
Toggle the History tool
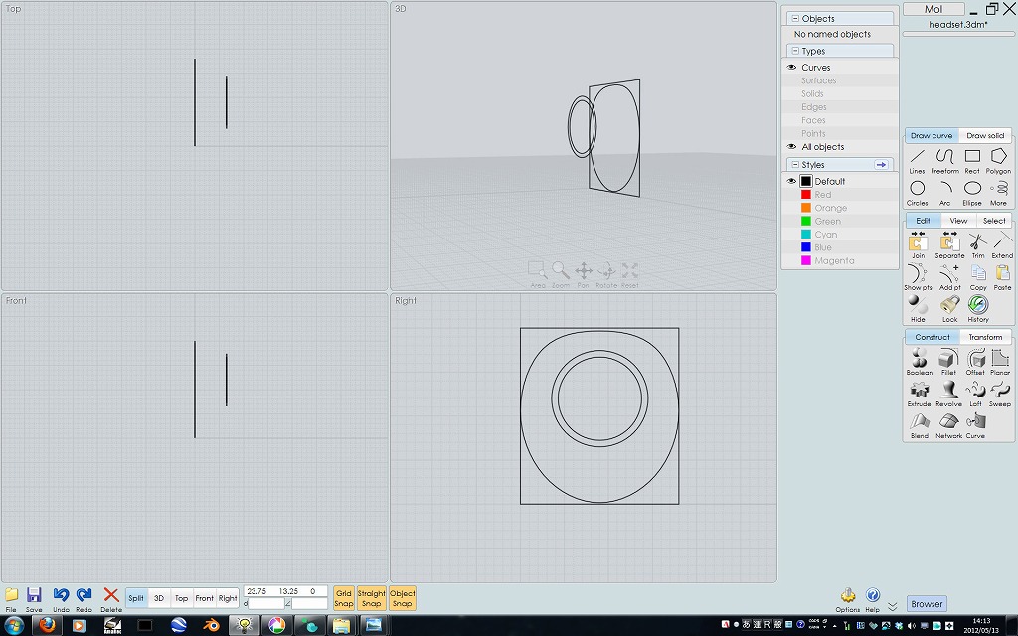coord(978,309)
